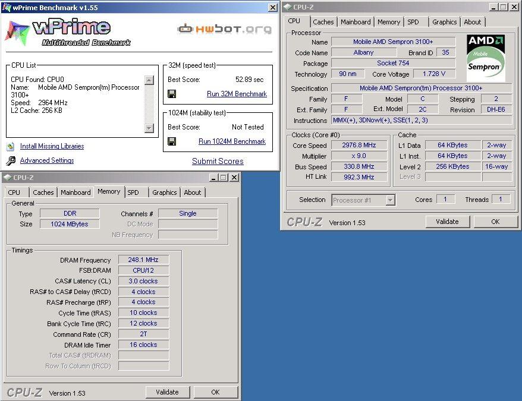This screenshot has width=522, height=401.
Task: Click the AMD Mobile Sempron logo
Action: [486, 58]
